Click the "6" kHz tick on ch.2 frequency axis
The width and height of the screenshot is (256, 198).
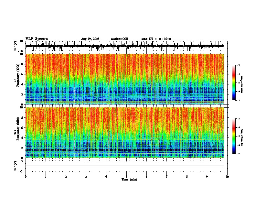pos(23,128)
